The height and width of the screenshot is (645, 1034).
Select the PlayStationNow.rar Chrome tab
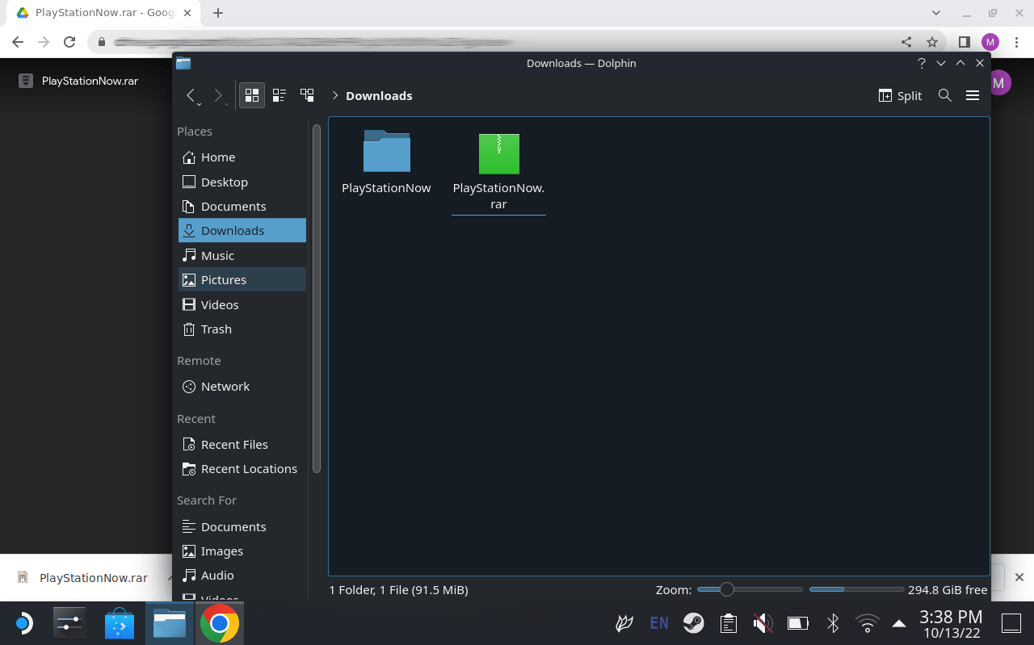(103, 14)
